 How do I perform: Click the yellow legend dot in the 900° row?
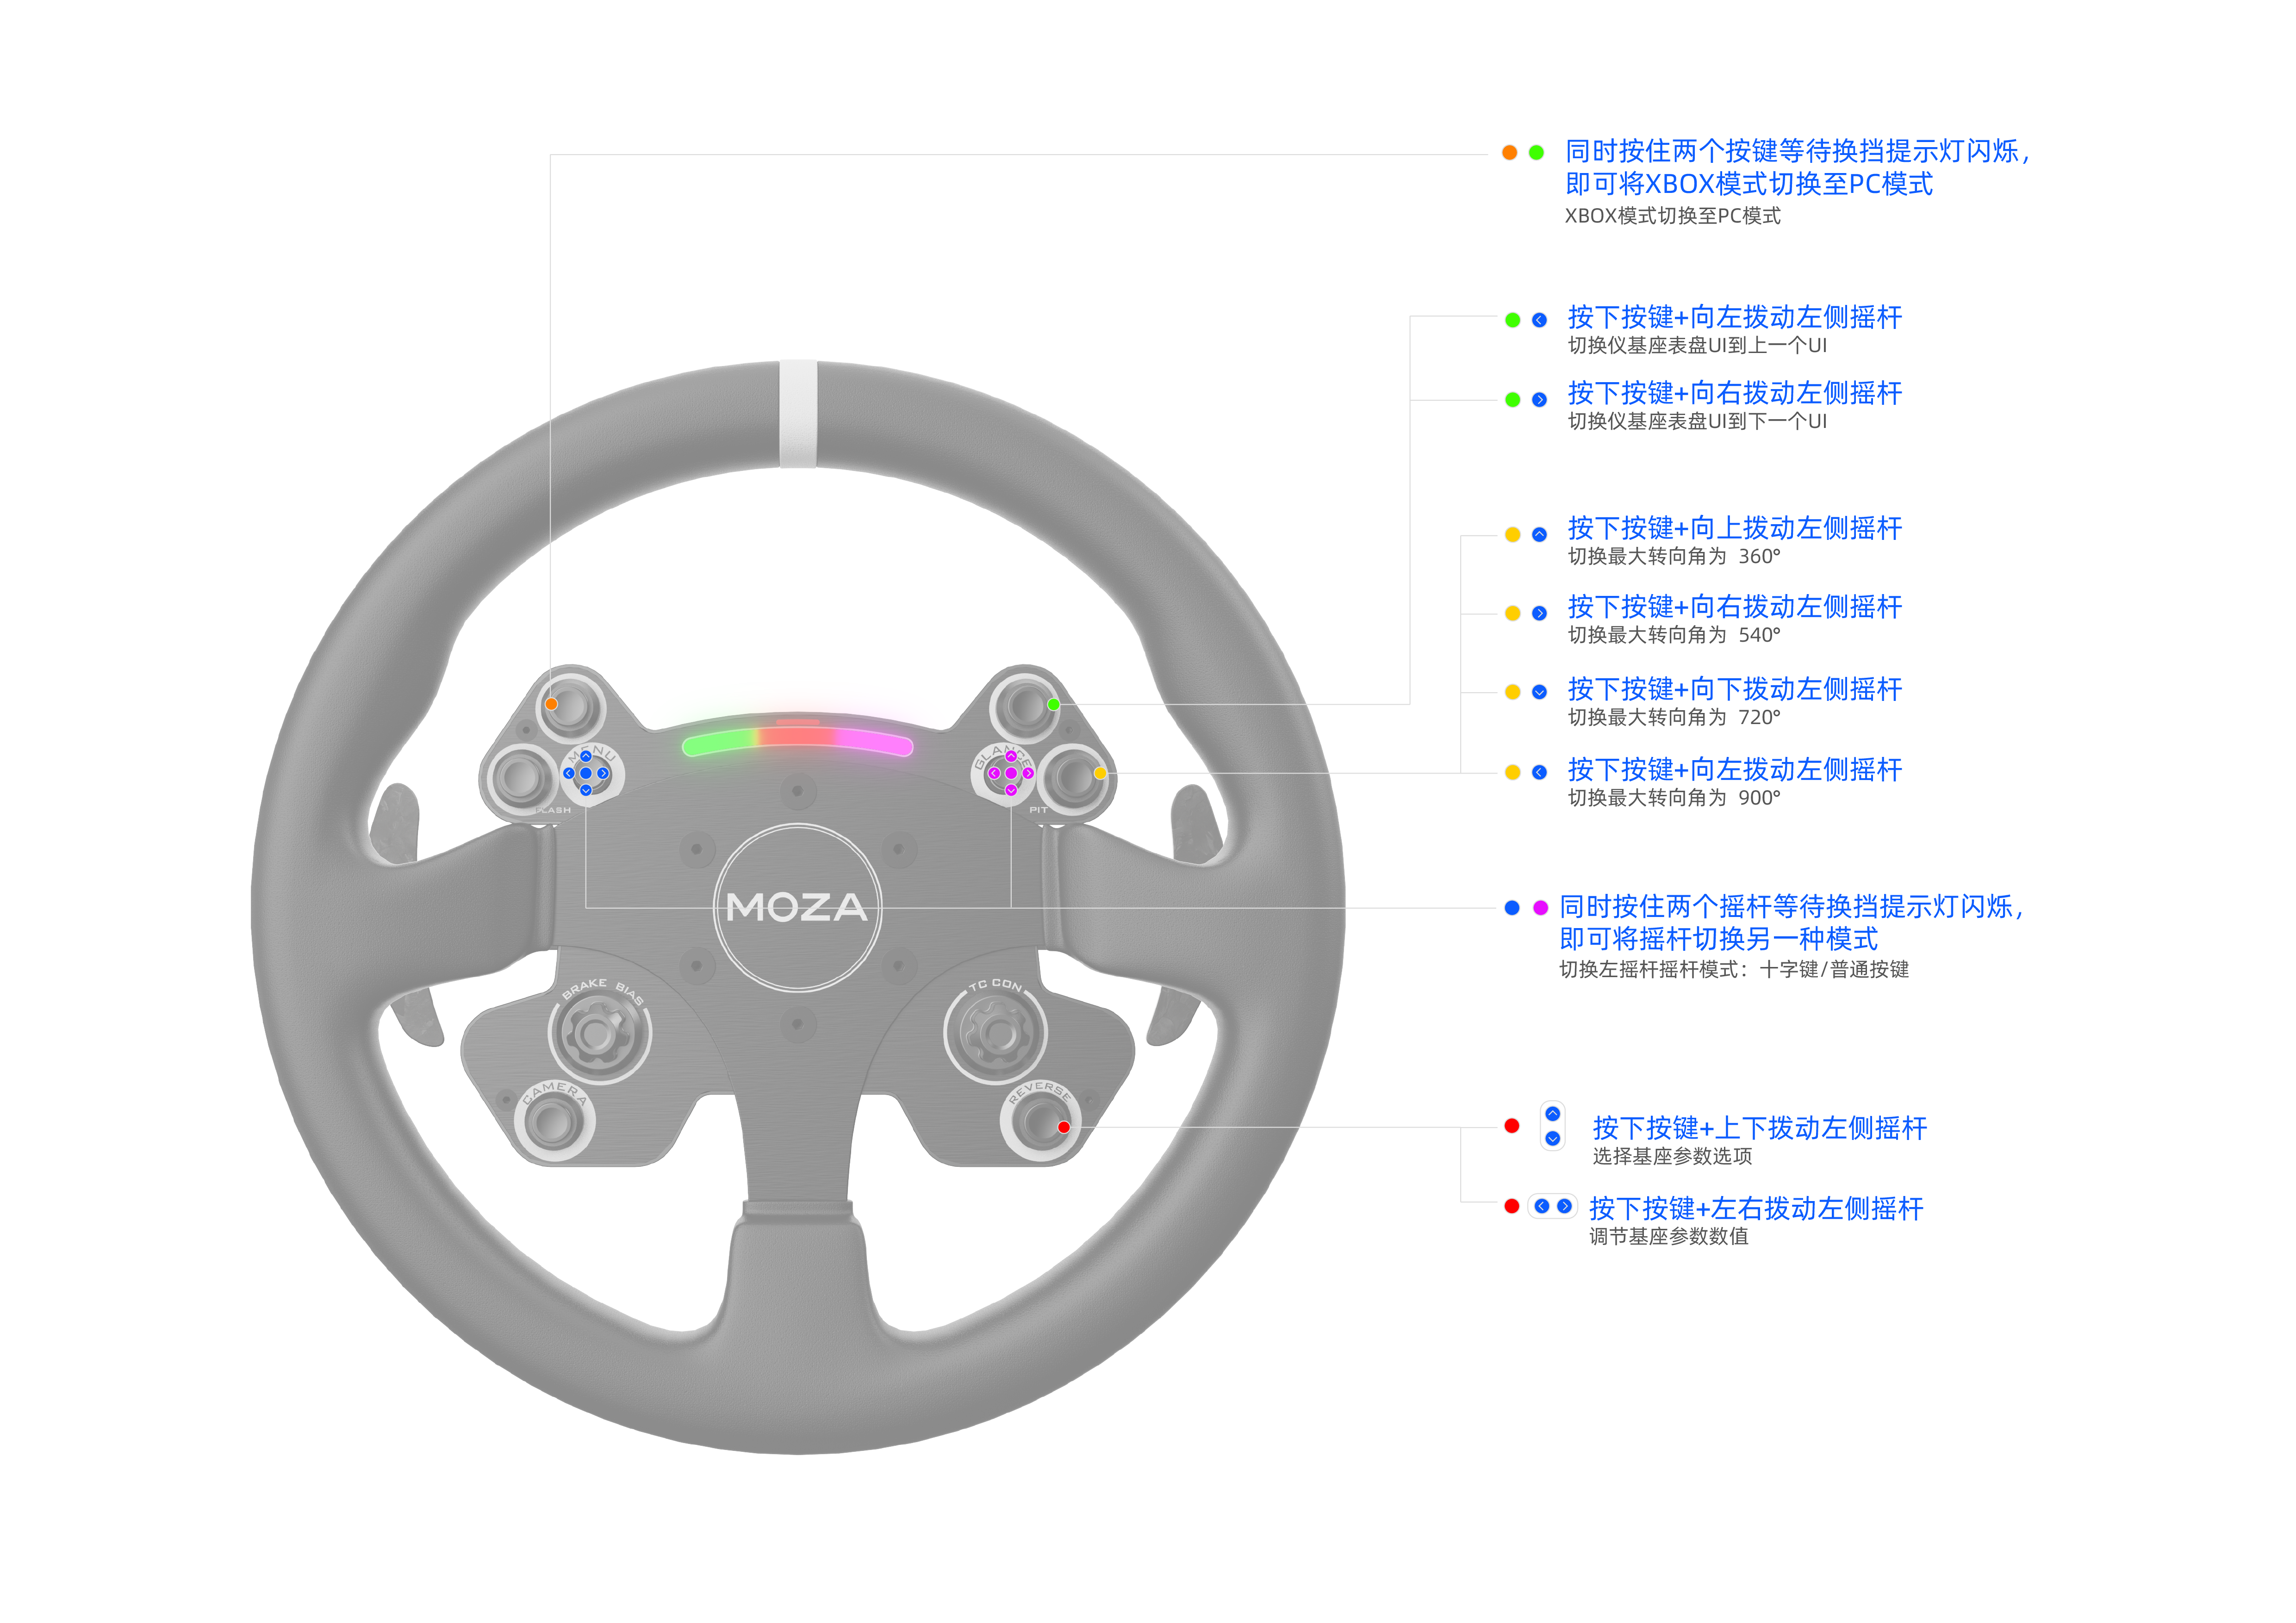click(x=1513, y=773)
